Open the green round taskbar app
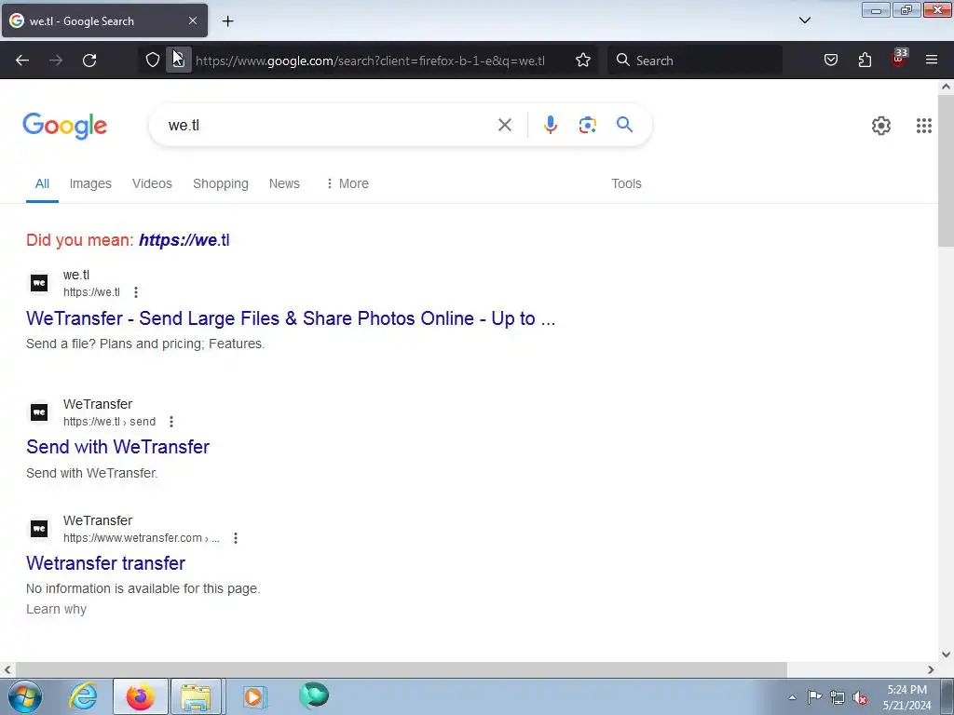Viewport: 954px width, 715px height. [314, 695]
